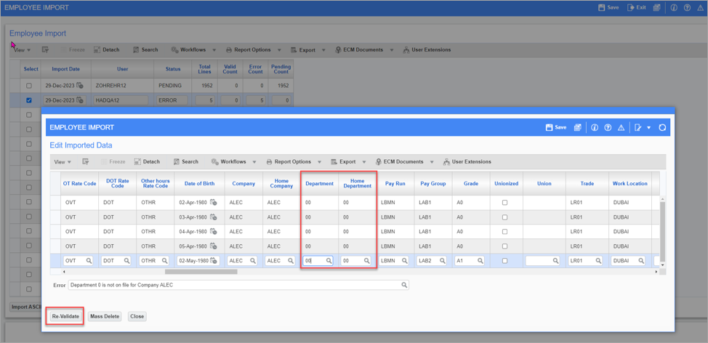
Task: Open the info icon in popup header
Action: coord(595,128)
